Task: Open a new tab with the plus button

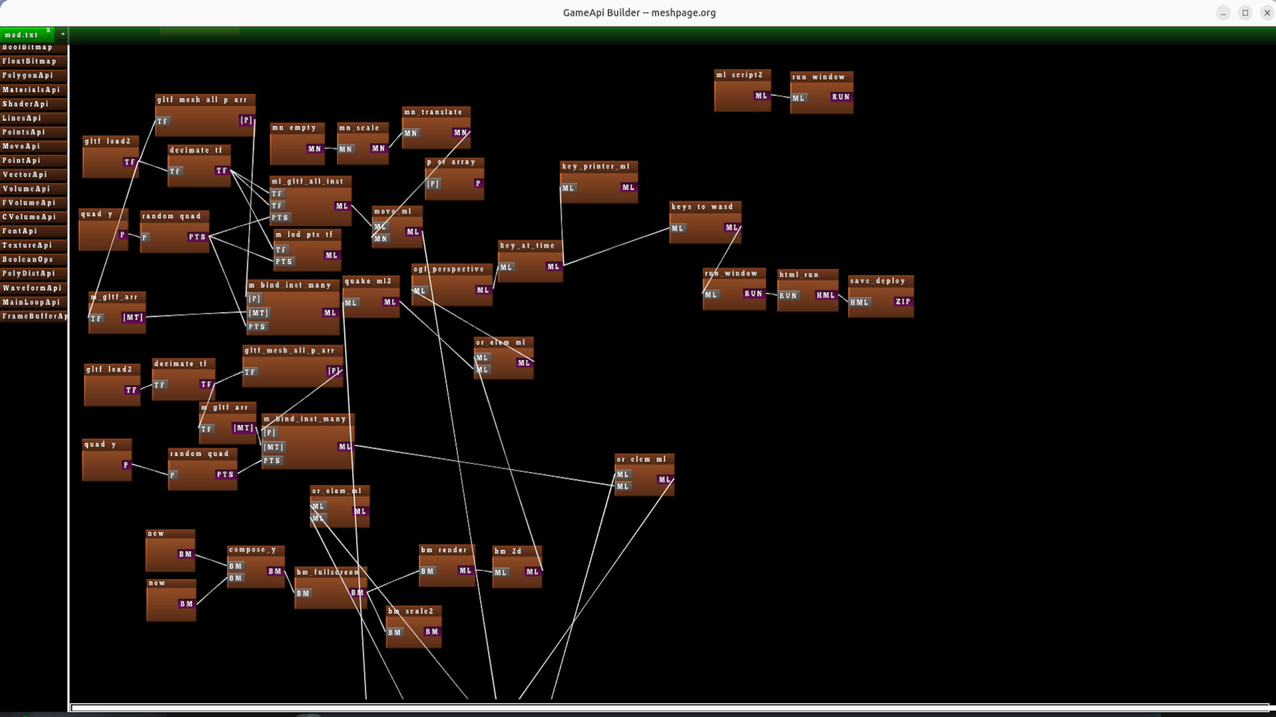Action: (x=62, y=35)
